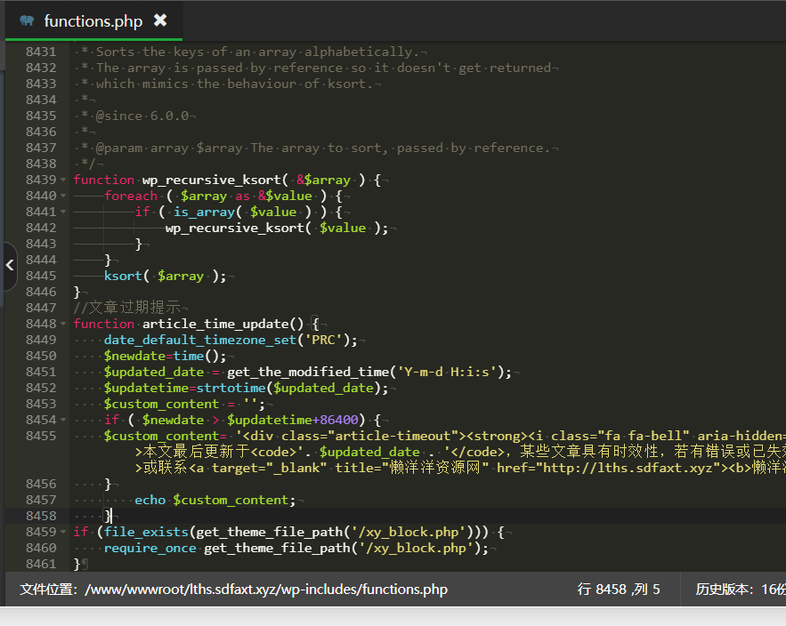Screen dimensions: 786x626
Task: Click line number 8455 in the gutter
Action: pos(41,436)
